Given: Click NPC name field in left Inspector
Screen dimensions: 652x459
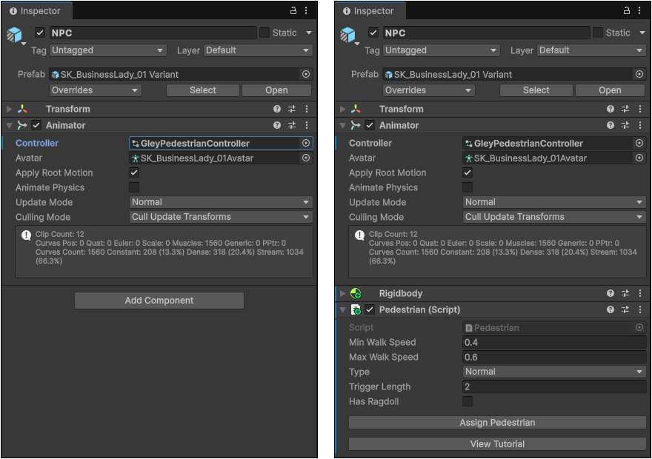Looking at the screenshot, I should [153, 33].
